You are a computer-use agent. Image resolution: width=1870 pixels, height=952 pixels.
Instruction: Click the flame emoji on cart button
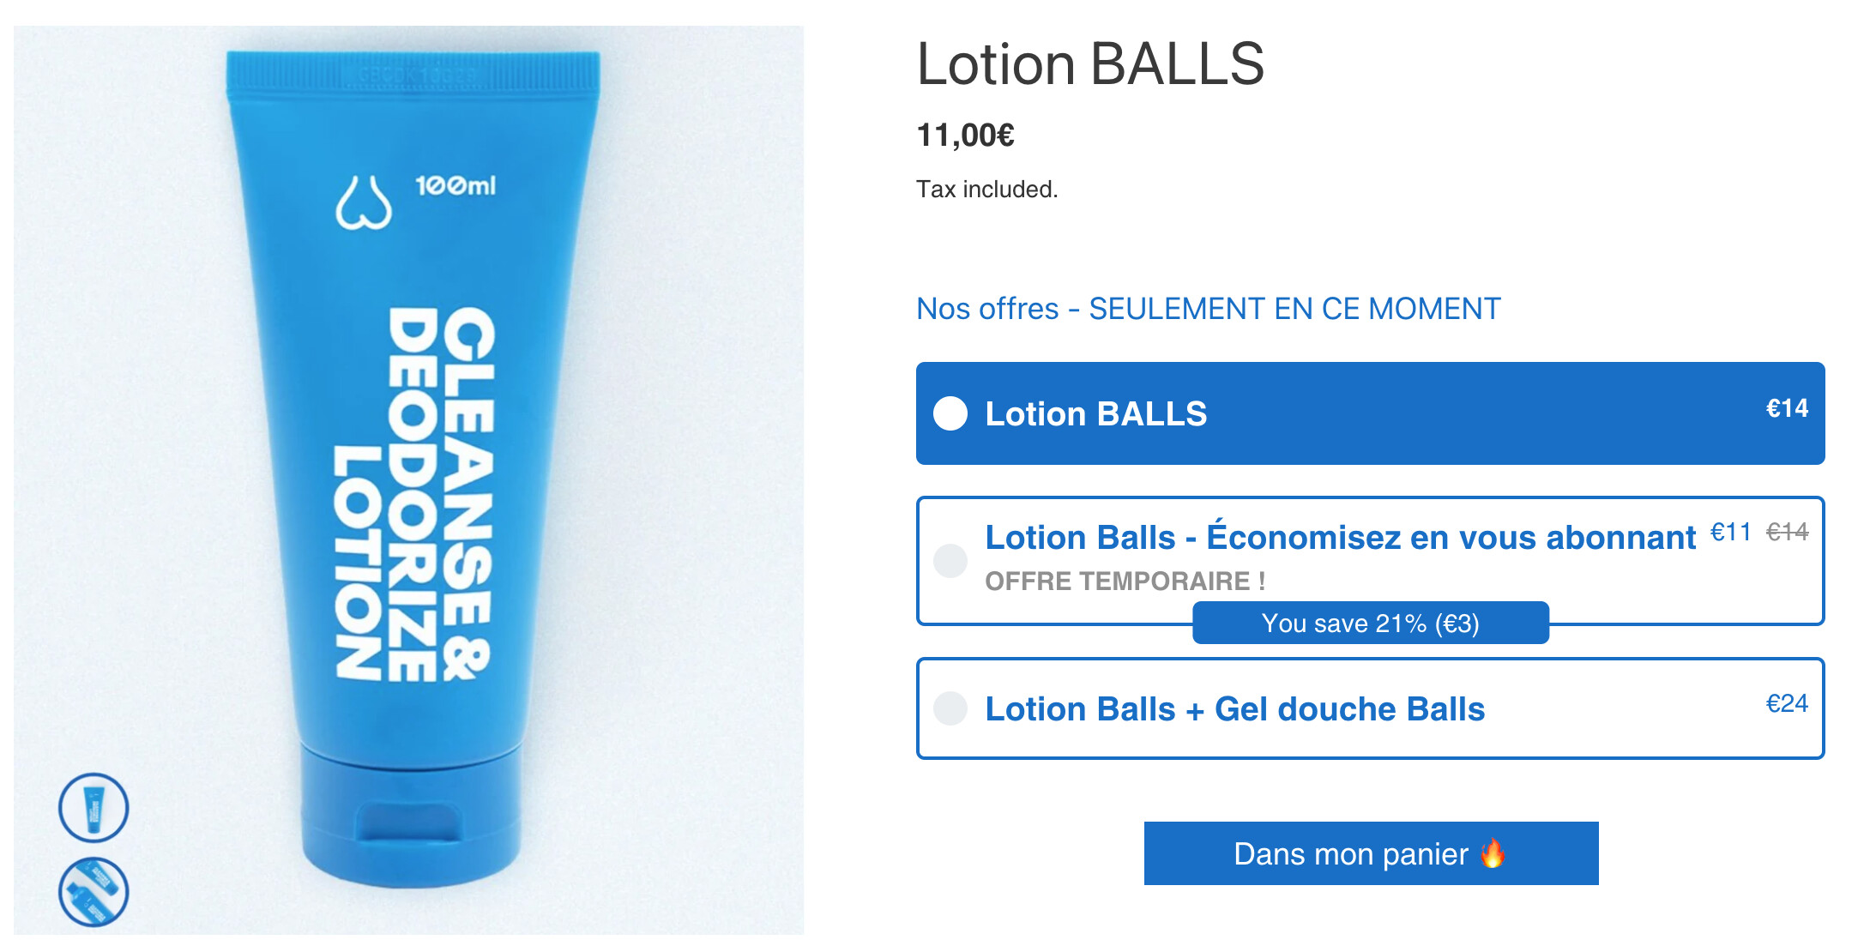point(1493,853)
